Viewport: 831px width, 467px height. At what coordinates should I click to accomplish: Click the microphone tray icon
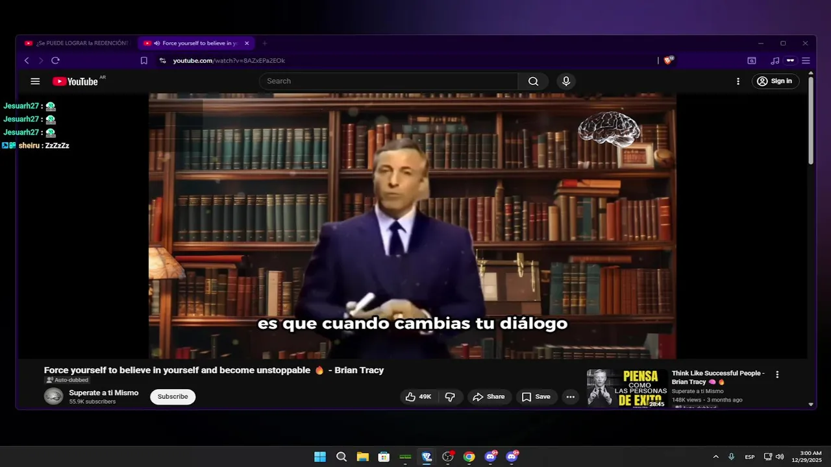732,457
